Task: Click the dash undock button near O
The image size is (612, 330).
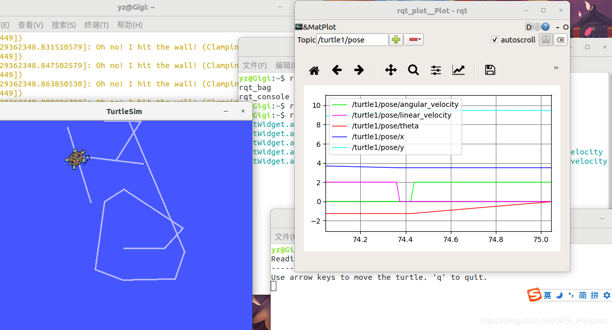Action: 557,27
